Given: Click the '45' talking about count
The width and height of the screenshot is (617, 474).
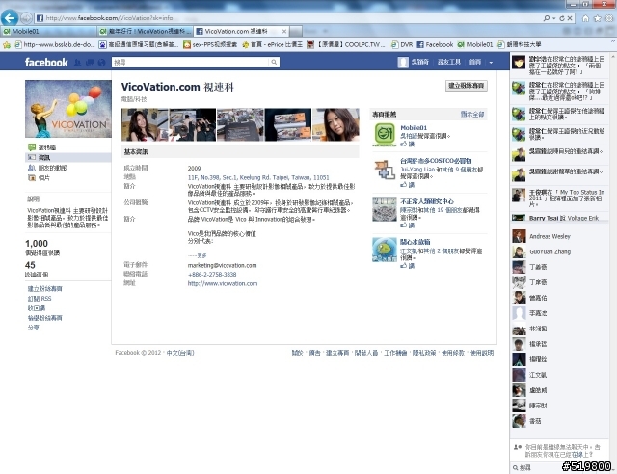Looking at the screenshot, I should [30, 265].
